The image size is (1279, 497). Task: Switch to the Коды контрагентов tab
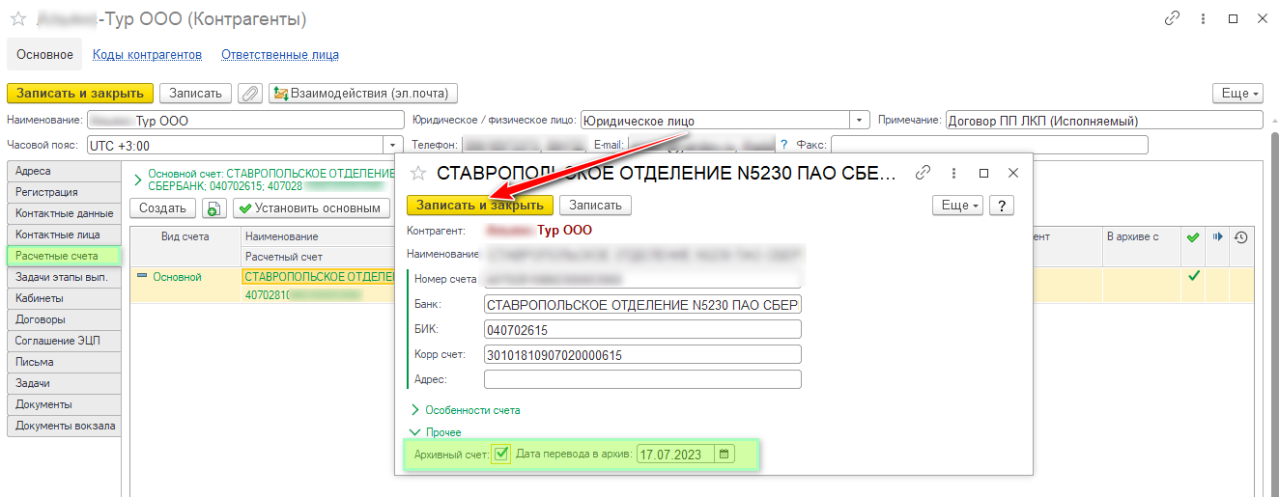coord(147,55)
